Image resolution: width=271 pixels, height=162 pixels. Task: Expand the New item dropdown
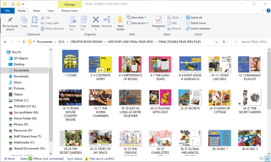(x=137, y=17)
